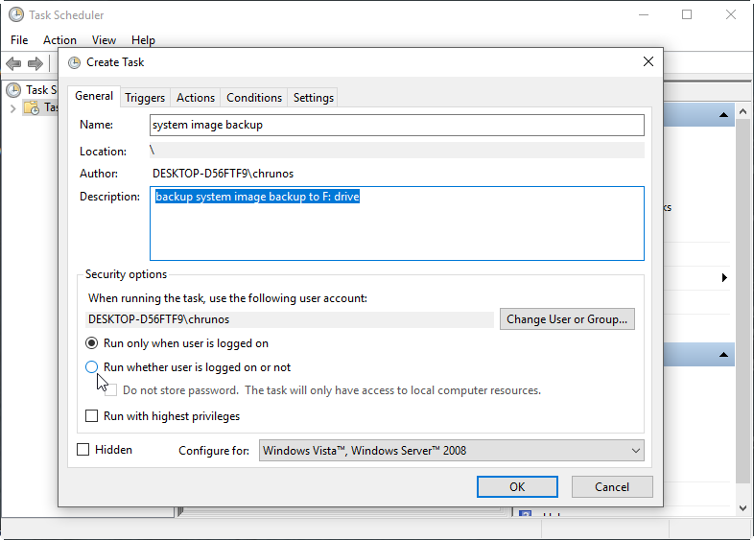Click the back arrow in the toolbar
Viewport: 754px width, 540px height.
click(13, 63)
